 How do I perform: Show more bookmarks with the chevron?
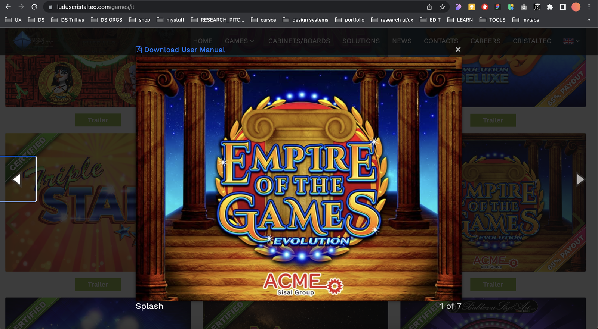pos(588,20)
